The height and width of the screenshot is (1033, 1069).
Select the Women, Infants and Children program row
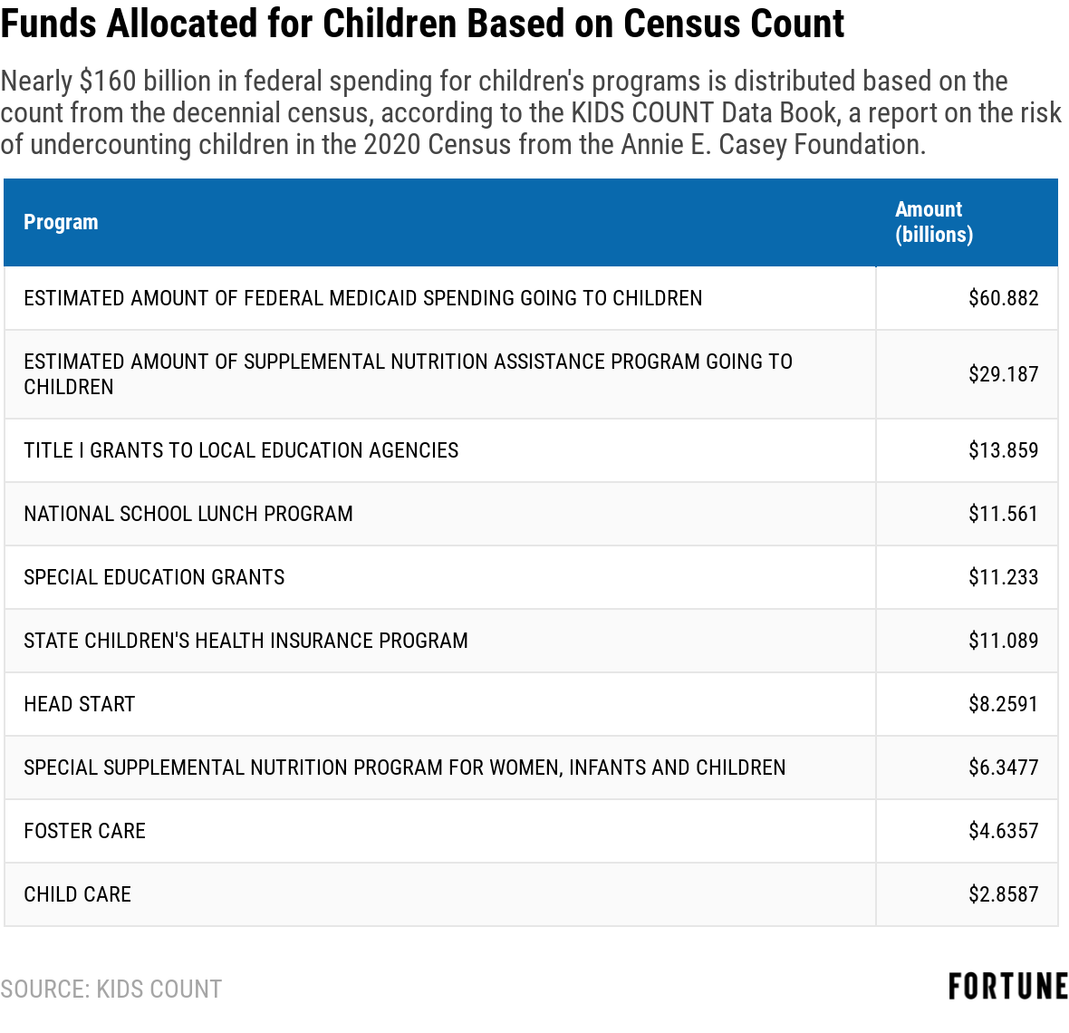404,768
